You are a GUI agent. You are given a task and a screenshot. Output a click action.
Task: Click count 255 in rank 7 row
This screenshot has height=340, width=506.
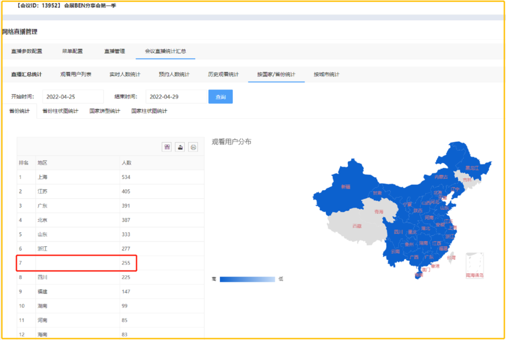coord(126,263)
